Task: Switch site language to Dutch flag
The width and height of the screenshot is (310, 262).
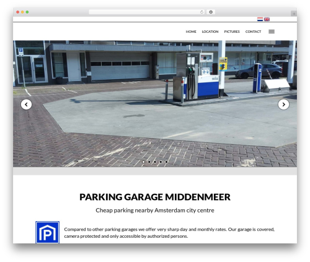Action: point(260,19)
